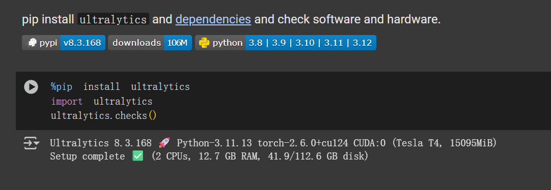Click the rocket emoji in output

[x=164, y=143]
